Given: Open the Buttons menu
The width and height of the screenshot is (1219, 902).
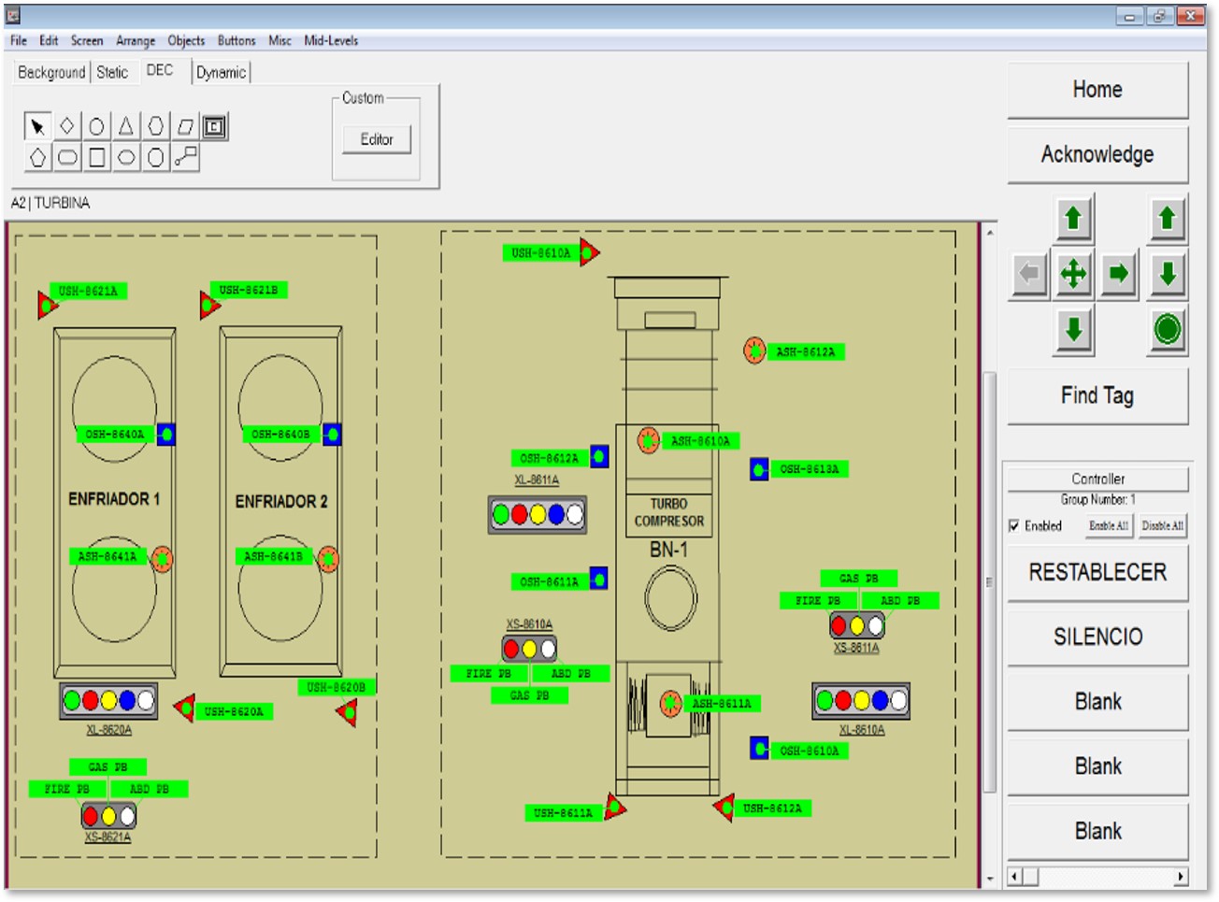Looking at the screenshot, I should pos(237,40).
